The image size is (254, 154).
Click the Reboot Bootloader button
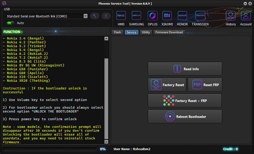pyautogui.click(x=185, y=116)
